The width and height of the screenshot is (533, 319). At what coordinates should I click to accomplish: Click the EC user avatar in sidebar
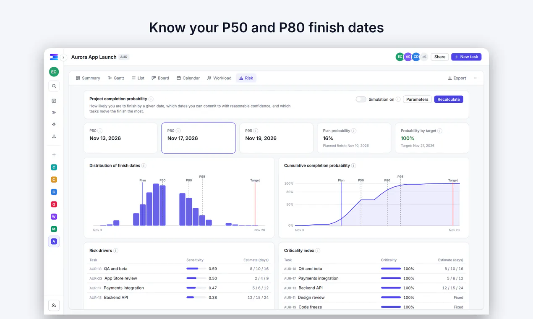pos(54,72)
